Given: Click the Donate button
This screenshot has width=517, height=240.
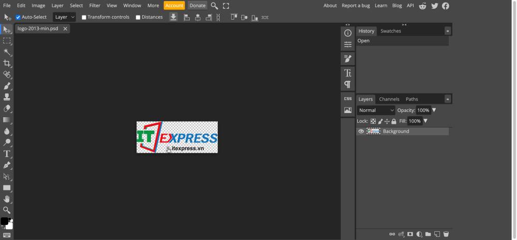Looking at the screenshot, I should point(197,6).
